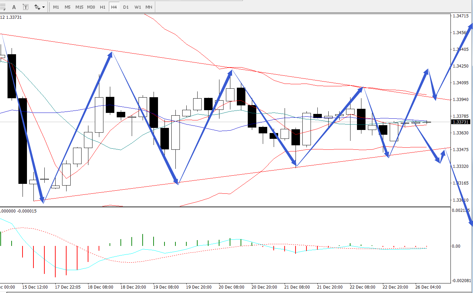Screen dimensions: 473x293
Task: Click the 22 Dec 08:00 time axis label
Action: (362, 287)
